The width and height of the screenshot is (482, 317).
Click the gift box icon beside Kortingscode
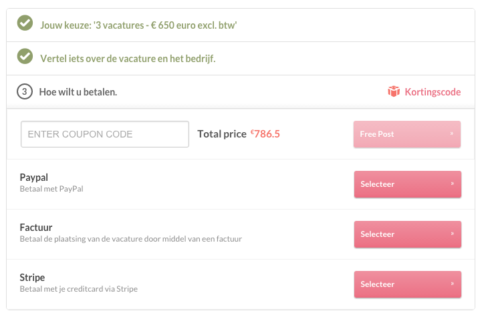pos(394,91)
